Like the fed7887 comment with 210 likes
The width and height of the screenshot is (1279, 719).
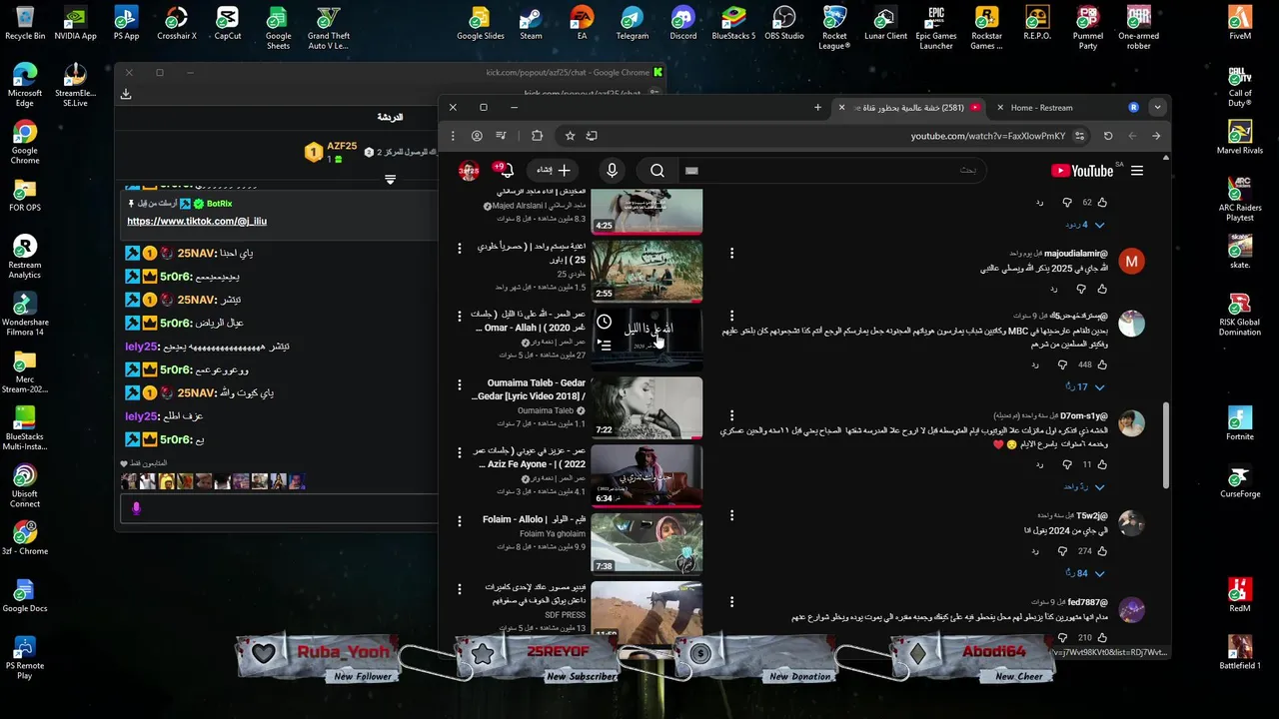point(1102,637)
